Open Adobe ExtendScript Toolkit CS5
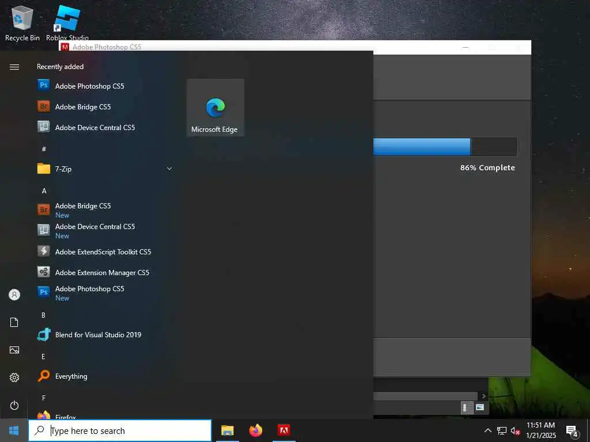 click(x=105, y=252)
